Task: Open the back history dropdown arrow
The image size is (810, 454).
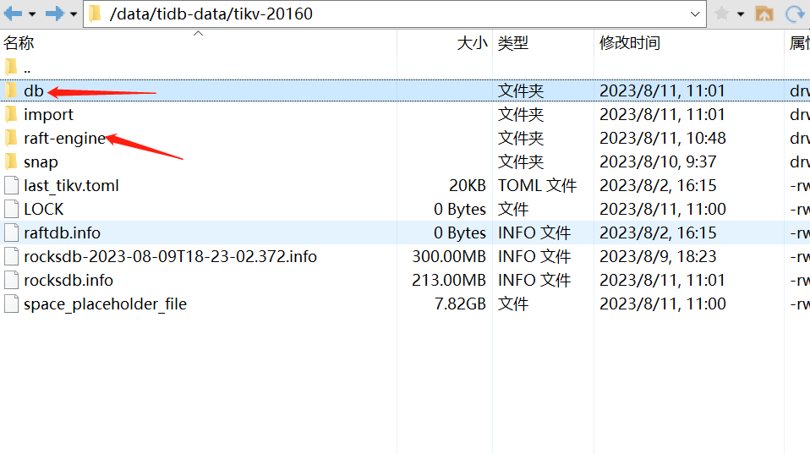Action: 32,14
